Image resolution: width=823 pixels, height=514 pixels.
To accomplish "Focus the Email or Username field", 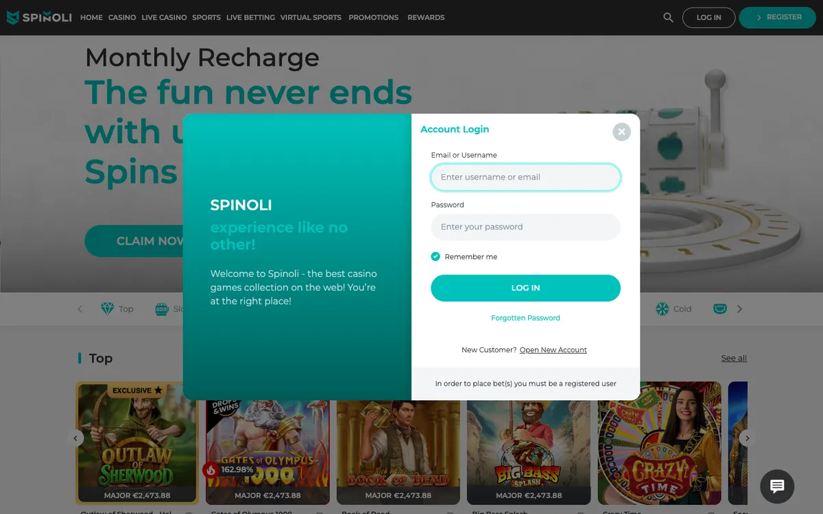I will click(525, 177).
